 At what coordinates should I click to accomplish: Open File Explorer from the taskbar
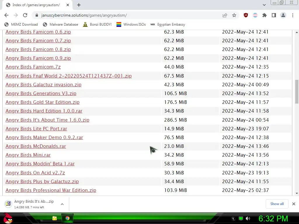(x=55, y=218)
